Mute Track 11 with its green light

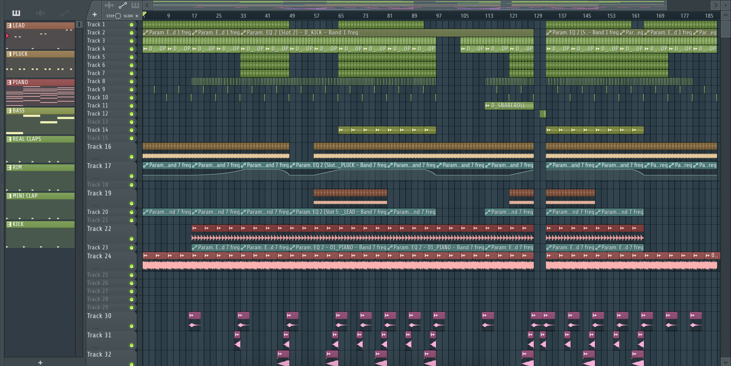tap(131, 106)
